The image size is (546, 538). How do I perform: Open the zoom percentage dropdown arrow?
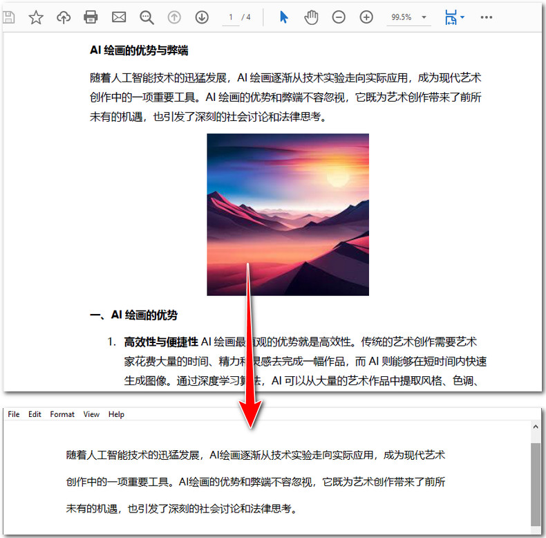(x=424, y=17)
